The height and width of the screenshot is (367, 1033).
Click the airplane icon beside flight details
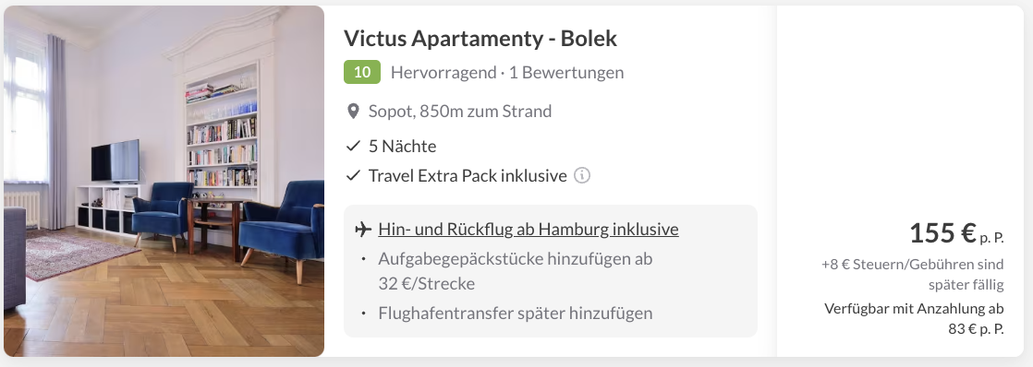(x=361, y=229)
